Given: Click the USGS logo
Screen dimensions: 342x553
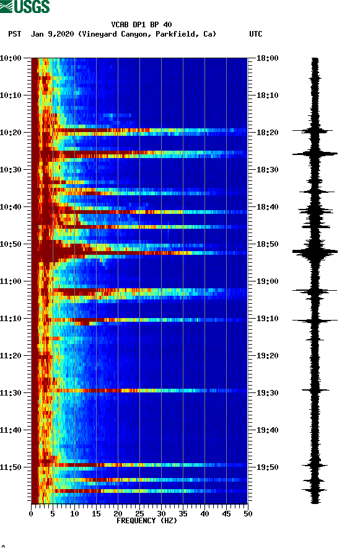Looking at the screenshot, I should (25, 6).
